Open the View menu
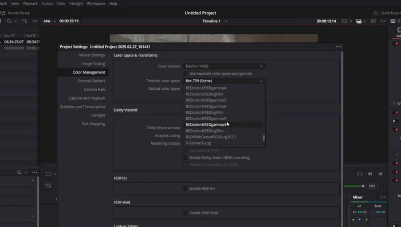 click(15, 3)
